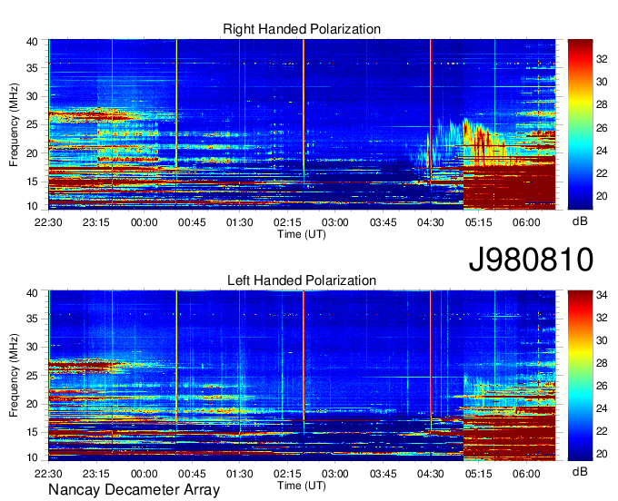Screen dimensions: 618x501
Task: Click the "24" value on Left Handed colorbar
Action: pyautogui.click(x=602, y=408)
